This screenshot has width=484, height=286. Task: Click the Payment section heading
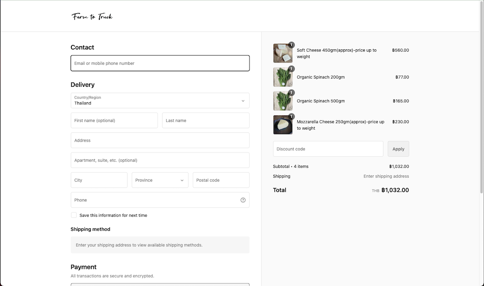83,267
